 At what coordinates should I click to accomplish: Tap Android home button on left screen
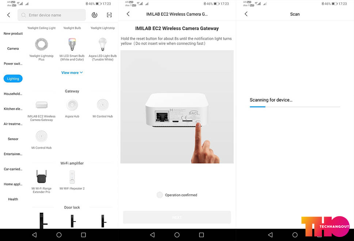coord(59,235)
